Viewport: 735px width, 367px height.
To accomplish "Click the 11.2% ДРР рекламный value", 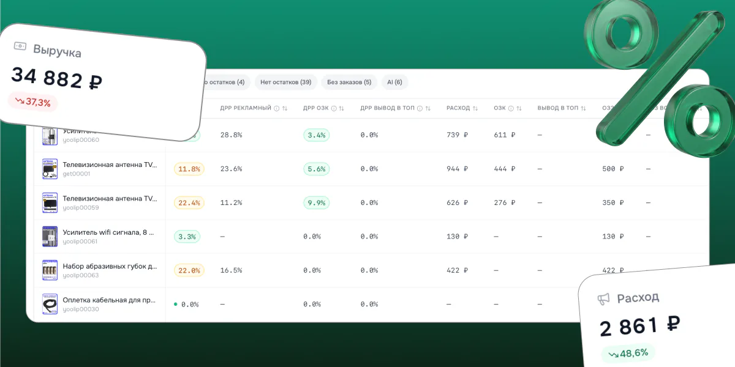I will click(231, 202).
